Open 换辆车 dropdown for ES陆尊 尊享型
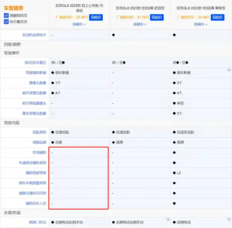Image resolution: width=232 pixels, height=228 pixels. pyautogui.click(x=201, y=24)
